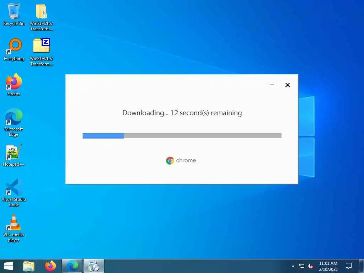The image size is (364, 273).
Task: Open the Action Center notifications icon
Action: [x=349, y=266]
